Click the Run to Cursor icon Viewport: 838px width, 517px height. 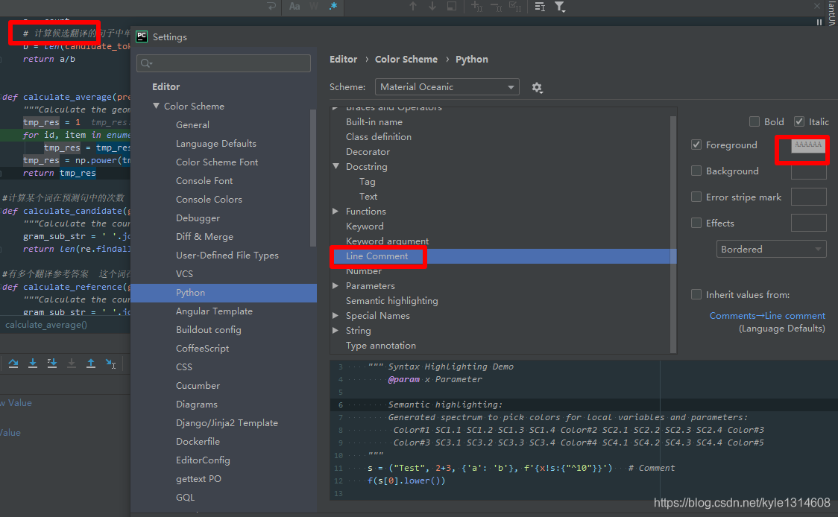tap(110, 364)
